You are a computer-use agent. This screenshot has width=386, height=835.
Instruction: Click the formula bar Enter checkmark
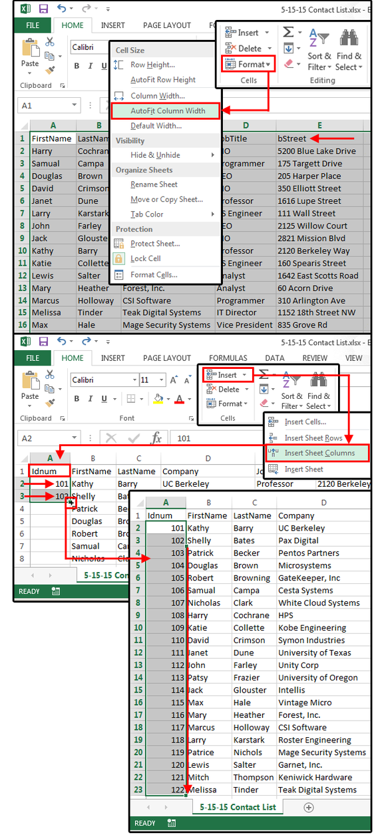tap(133, 438)
